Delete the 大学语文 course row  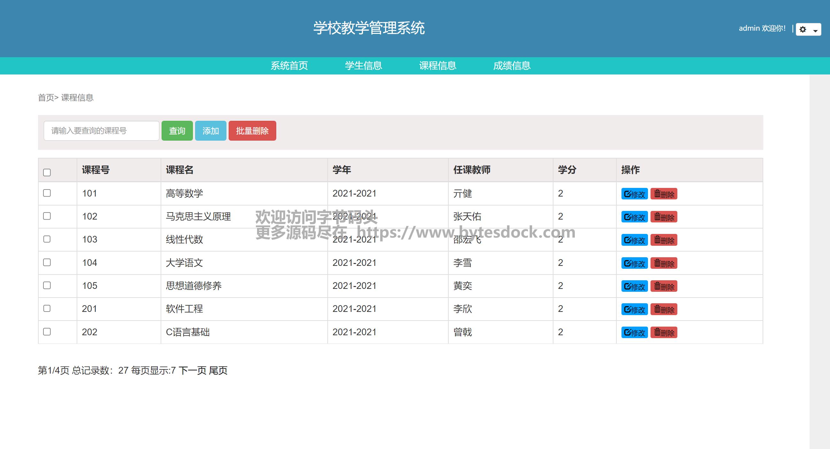(x=663, y=263)
